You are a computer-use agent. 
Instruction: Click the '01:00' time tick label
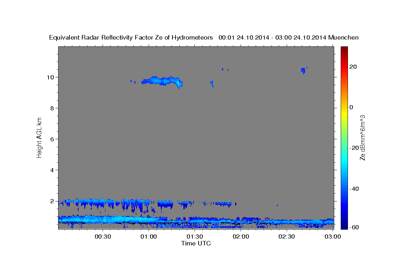(x=149, y=236)
